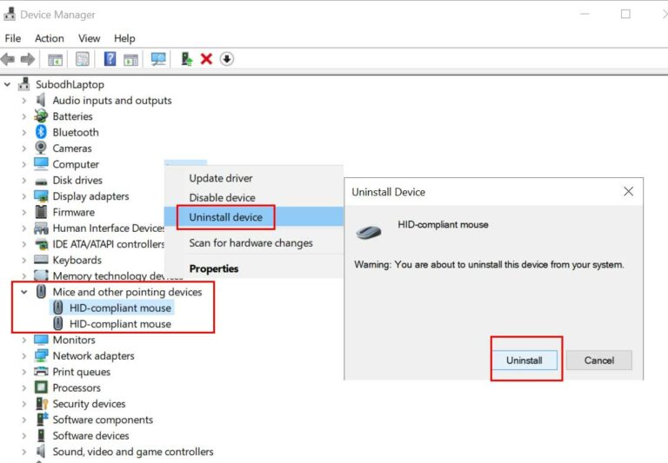Screen dimensions: 668x463
Task: Collapse Mice and other pointing devices
Action: (x=24, y=293)
